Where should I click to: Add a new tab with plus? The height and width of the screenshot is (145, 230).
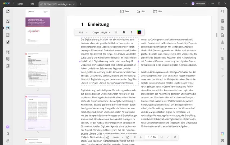click(x=80, y=4)
